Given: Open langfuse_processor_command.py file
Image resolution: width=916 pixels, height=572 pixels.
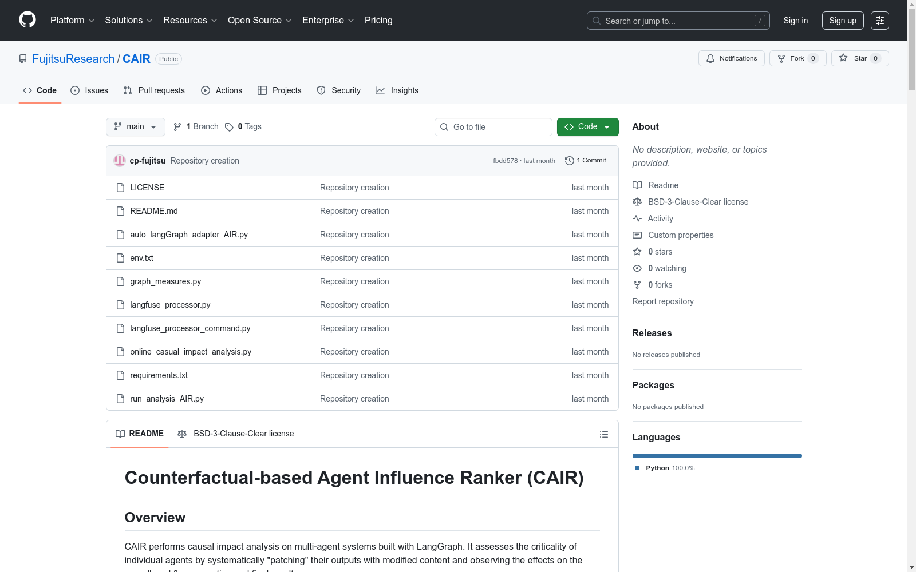Looking at the screenshot, I should (x=190, y=328).
